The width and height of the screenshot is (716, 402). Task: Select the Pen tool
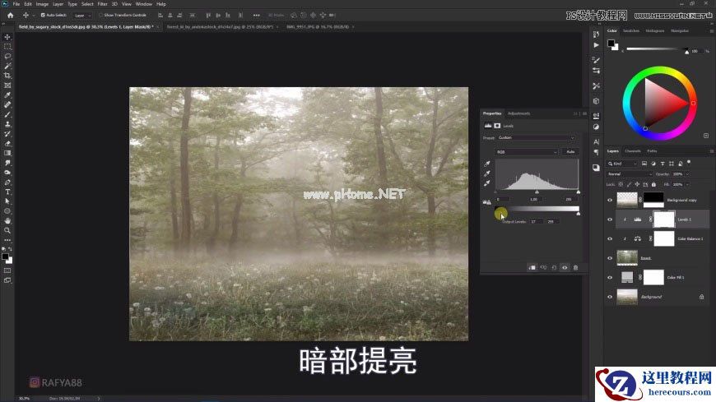point(7,182)
